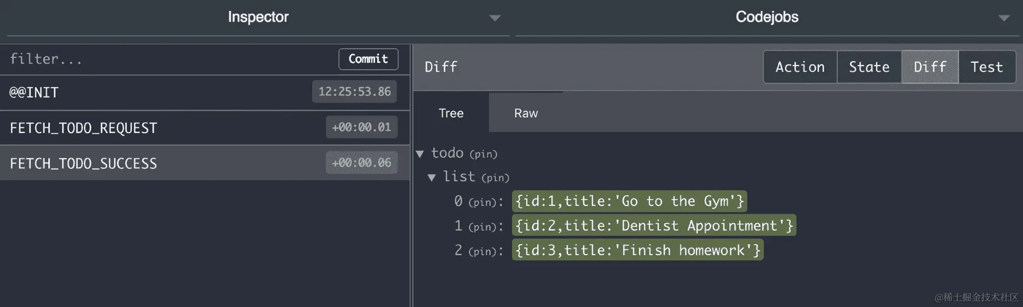1023x307 pixels.
Task: Open the Inspector dropdown arrow
Action: click(x=495, y=18)
